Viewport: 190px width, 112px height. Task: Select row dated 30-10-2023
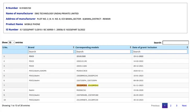95,100
